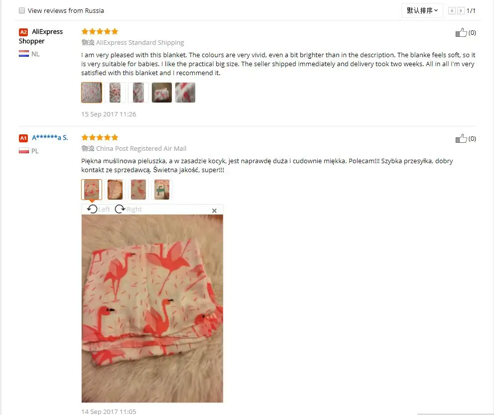Close the enlarged photo preview

click(x=214, y=210)
